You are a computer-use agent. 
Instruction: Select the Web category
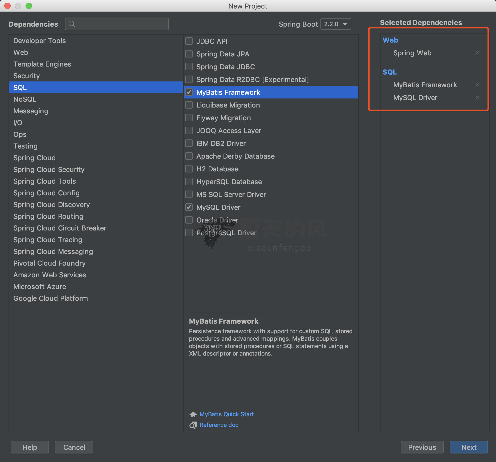96,52
